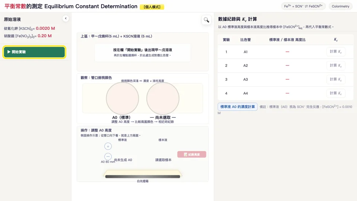357x201 pixels.
Task: Click the 尚未選取 sample color circle
Action: click(x=163, y=98)
